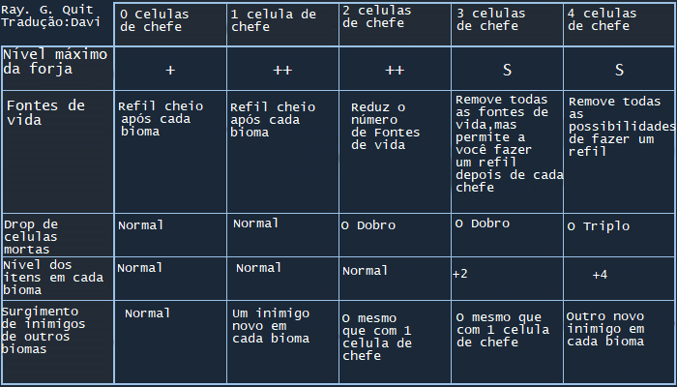
Task: Select the "Reduz o número de Fontes de vida" cell
Action: tap(378, 126)
